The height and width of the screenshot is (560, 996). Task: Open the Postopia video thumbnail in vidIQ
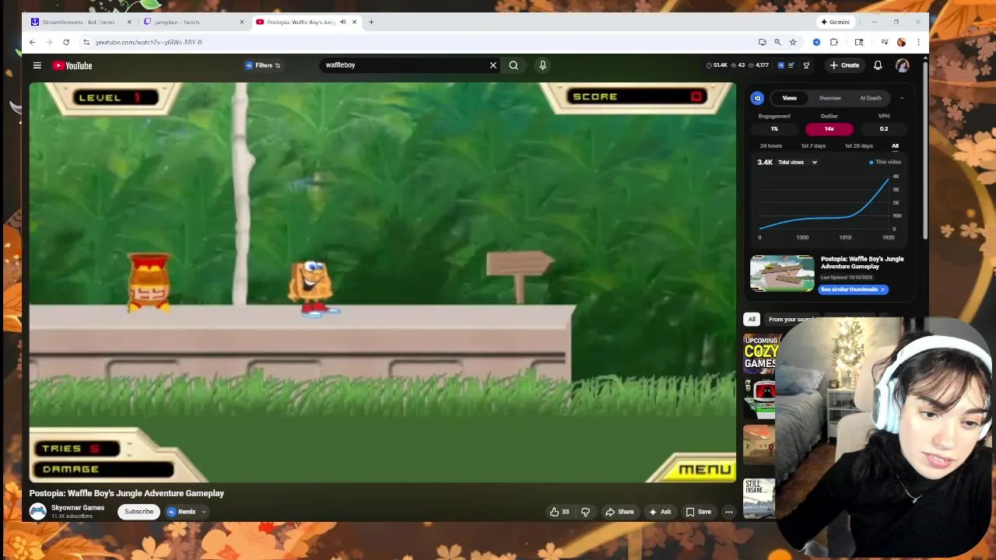pos(782,273)
